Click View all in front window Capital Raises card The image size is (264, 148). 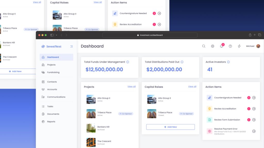pos(192,87)
